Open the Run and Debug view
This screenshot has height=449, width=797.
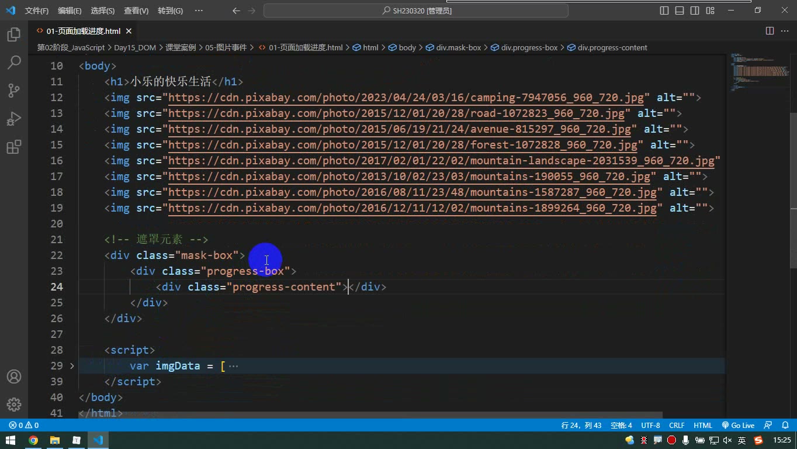pyautogui.click(x=14, y=119)
